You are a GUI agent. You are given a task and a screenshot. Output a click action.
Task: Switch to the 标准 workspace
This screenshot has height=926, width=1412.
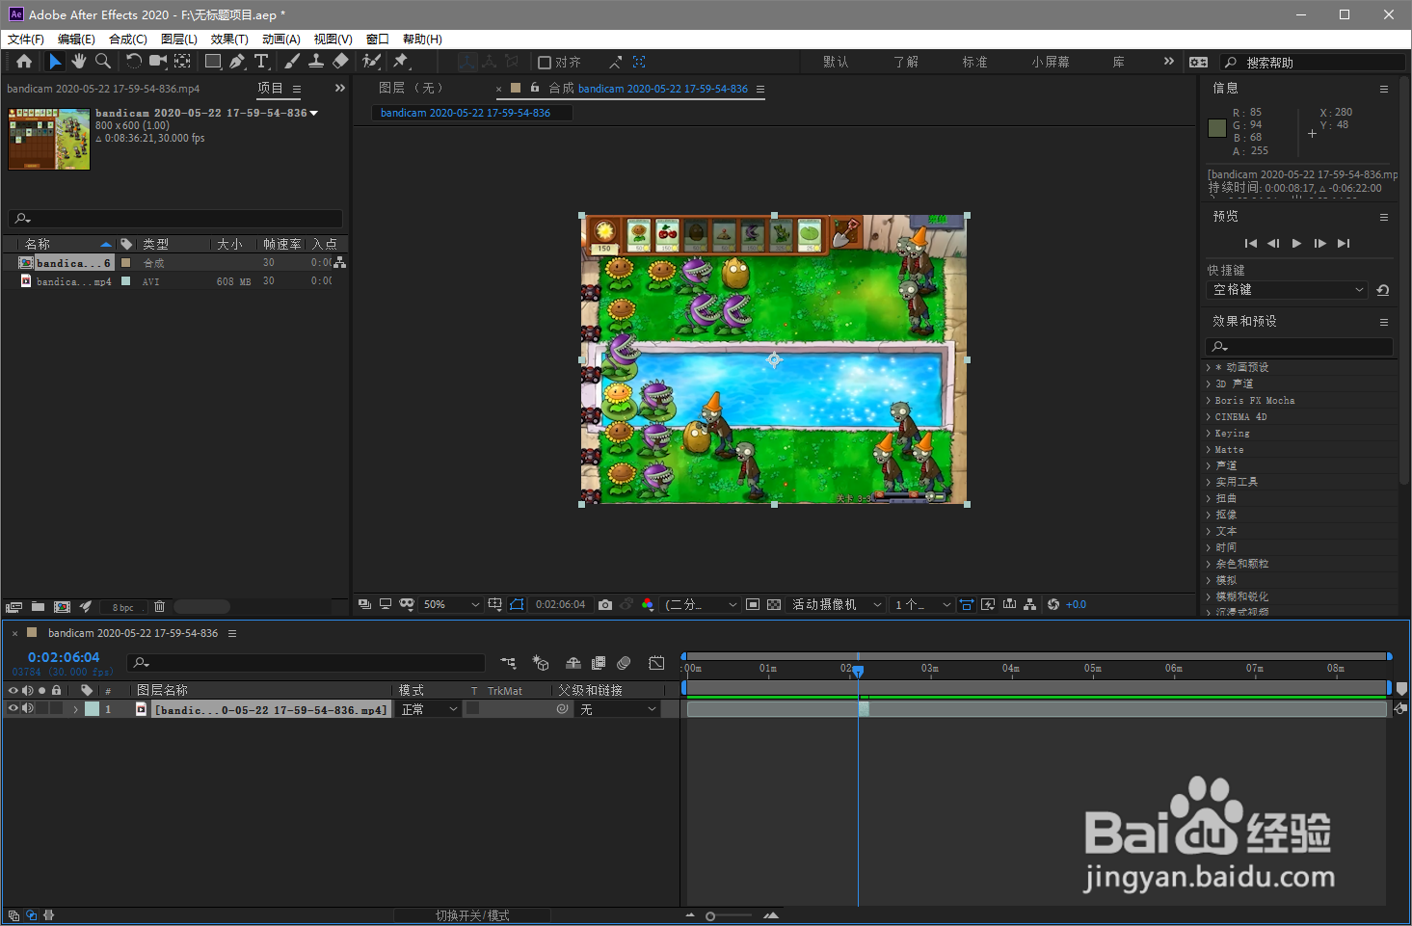click(x=974, y=62)
